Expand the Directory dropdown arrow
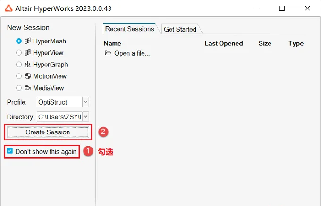 (x=86, y=117)
